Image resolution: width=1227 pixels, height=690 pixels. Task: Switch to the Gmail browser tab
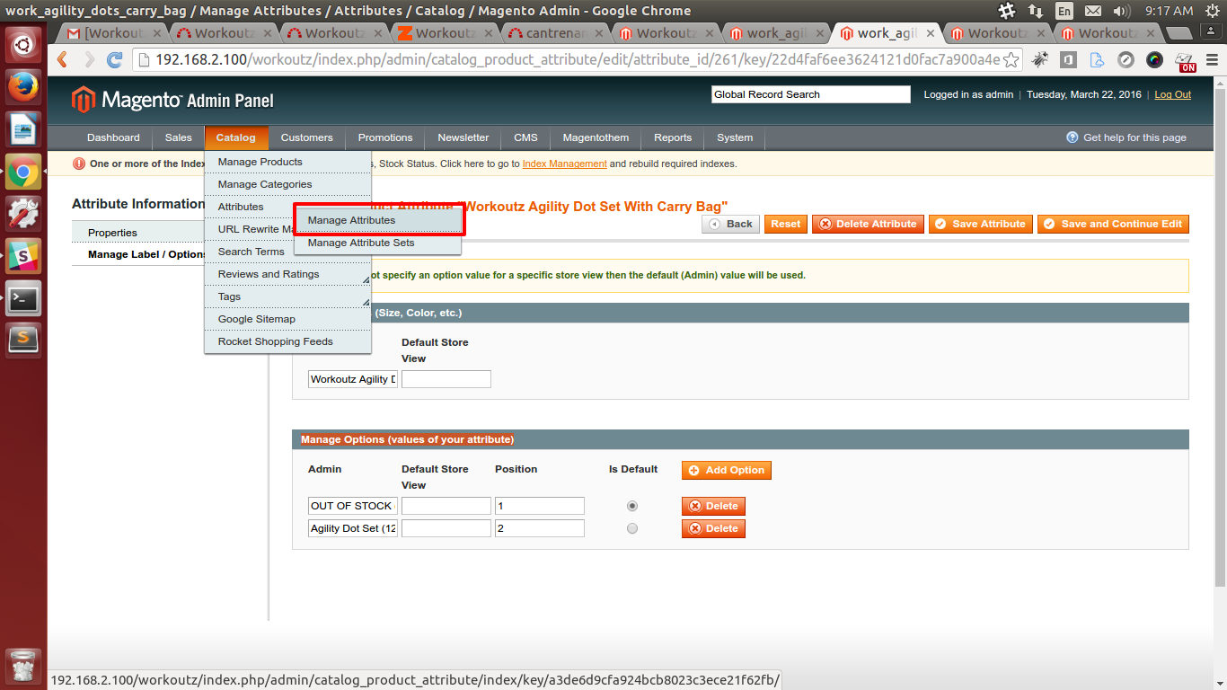(113, 33)
